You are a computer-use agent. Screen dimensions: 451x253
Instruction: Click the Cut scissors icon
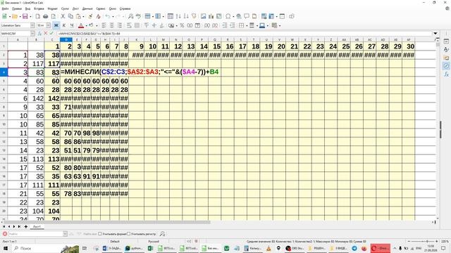click(x=63, y=16)
